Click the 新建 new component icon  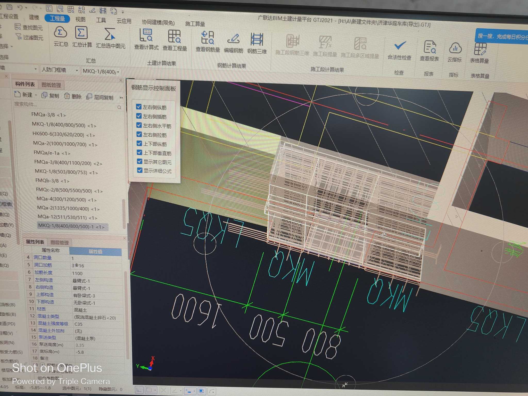point(17,94)
